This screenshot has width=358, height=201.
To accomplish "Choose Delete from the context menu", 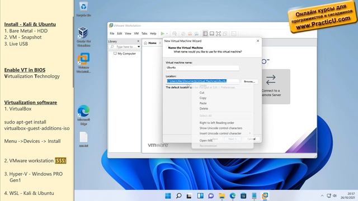I will coord(222,108).
